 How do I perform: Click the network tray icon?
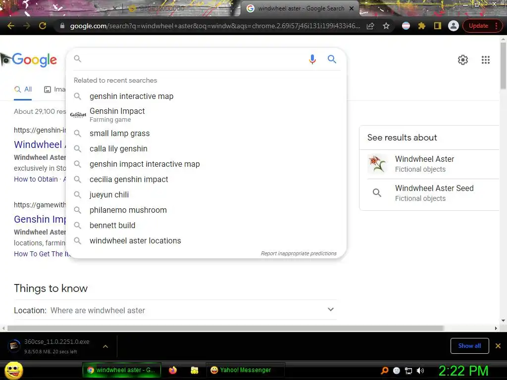coord(408,371)
